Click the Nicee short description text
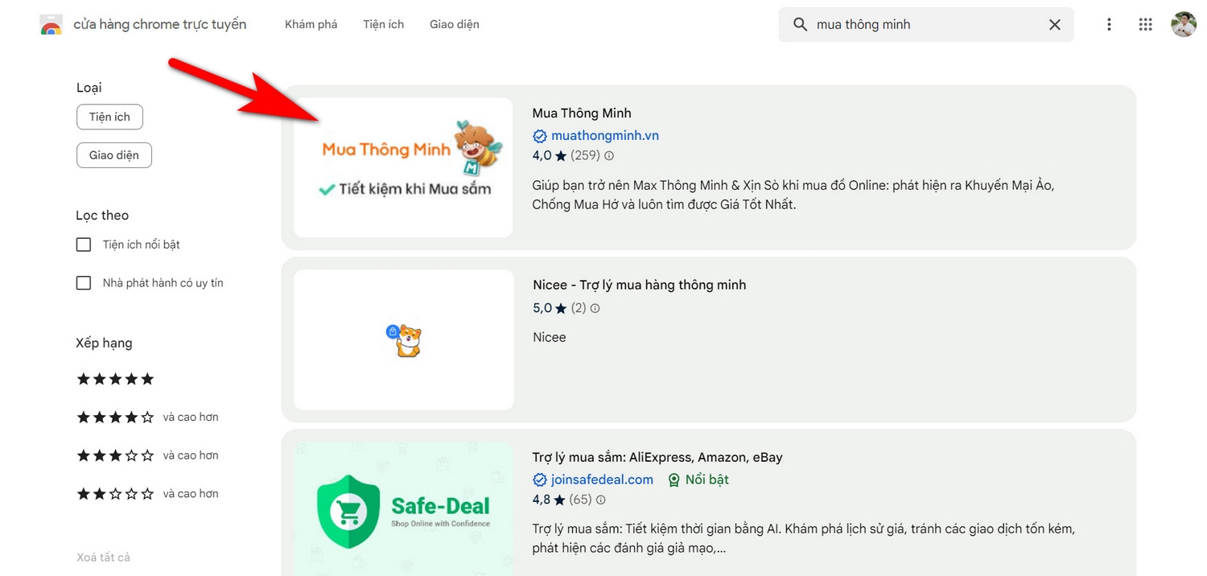 pos(550,337)
